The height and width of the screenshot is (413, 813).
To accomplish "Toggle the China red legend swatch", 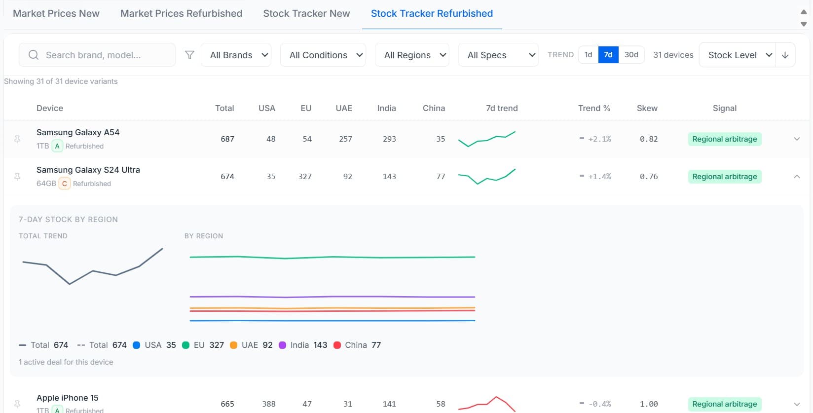I will [x=337, y=345].
